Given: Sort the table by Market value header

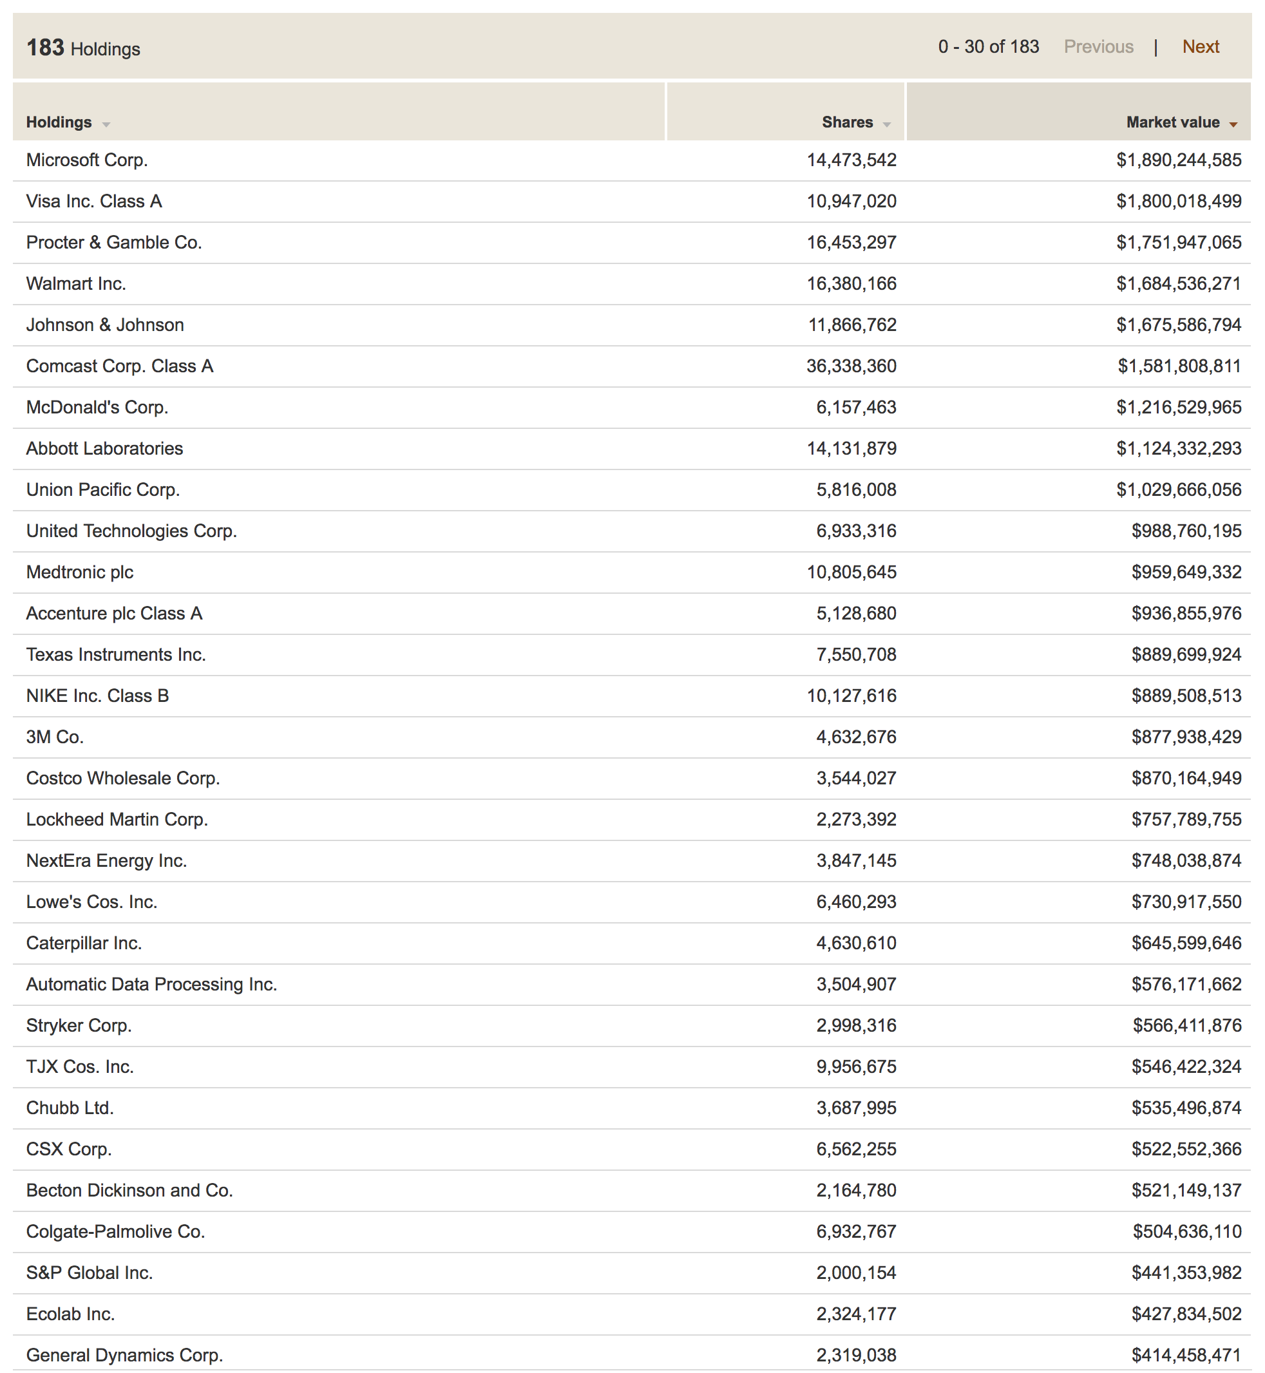Looking at the screenshot, I should pyautogui.click(x=1174, y=122).
